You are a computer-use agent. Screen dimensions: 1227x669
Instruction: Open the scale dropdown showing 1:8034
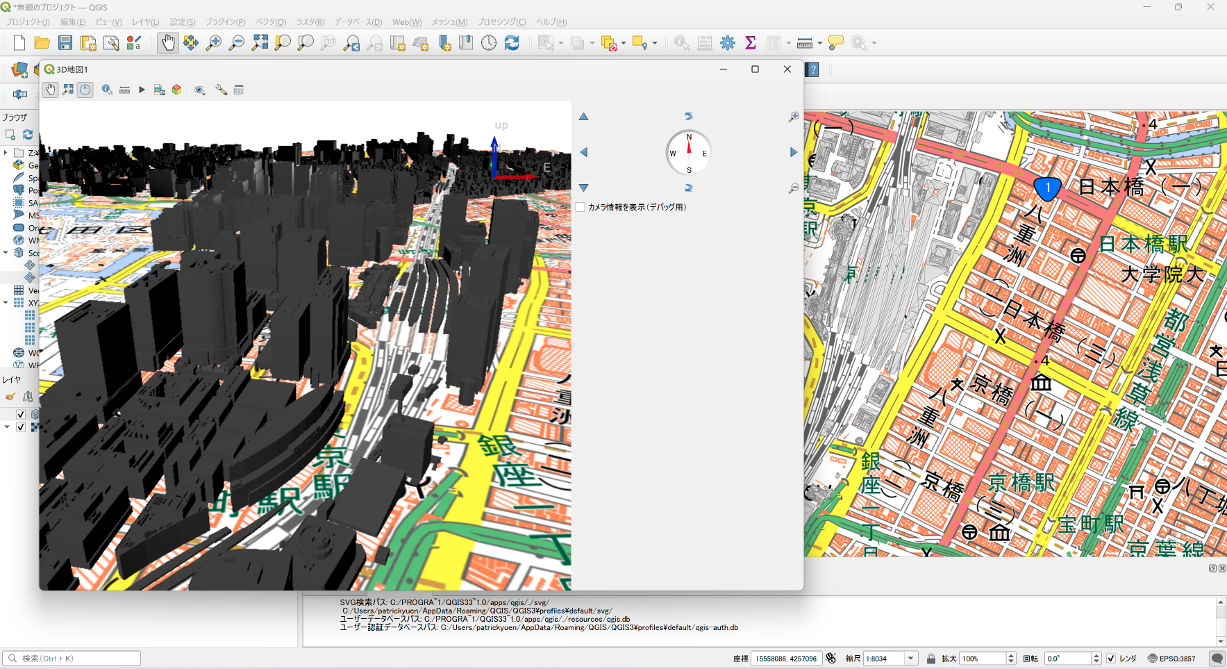coord(910,658)
